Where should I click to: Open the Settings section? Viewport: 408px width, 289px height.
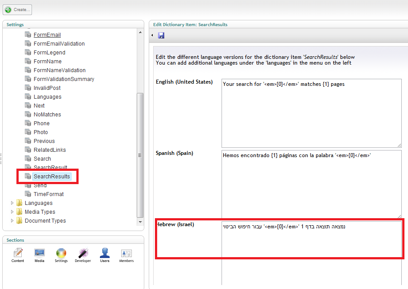[61, 255]
